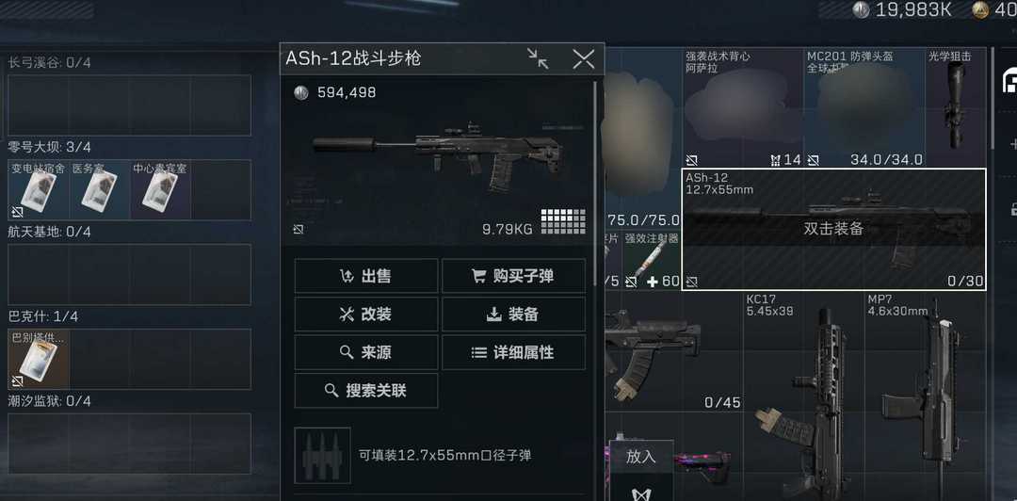Click the 强效注射器 injector item
The image size is (1017, 501).
(x=652, y=260)
